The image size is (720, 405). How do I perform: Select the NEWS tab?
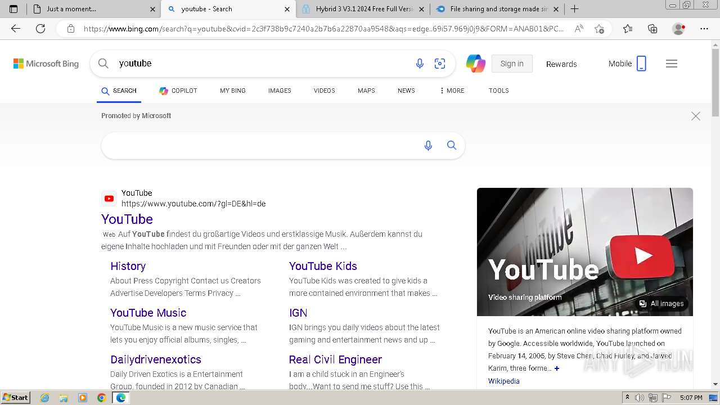406,91
